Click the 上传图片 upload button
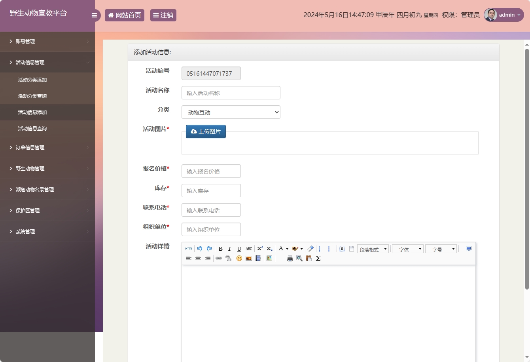Image resolution: width=530 pixels, height=362 pixels. (x=206, y=131)
